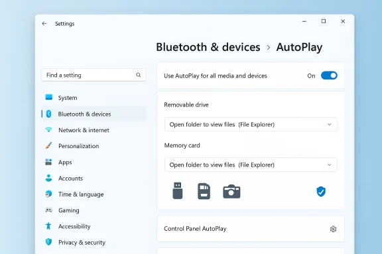Image resolution: width=382 pixels, height=254 pixels.
Task: Click the Memory card label
Action: click(182, 146)
